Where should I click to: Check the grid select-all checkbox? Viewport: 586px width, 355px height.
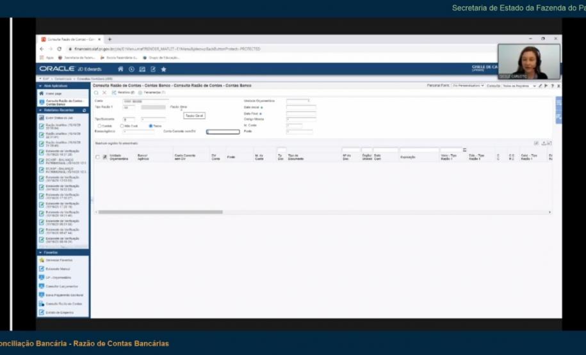98,157
